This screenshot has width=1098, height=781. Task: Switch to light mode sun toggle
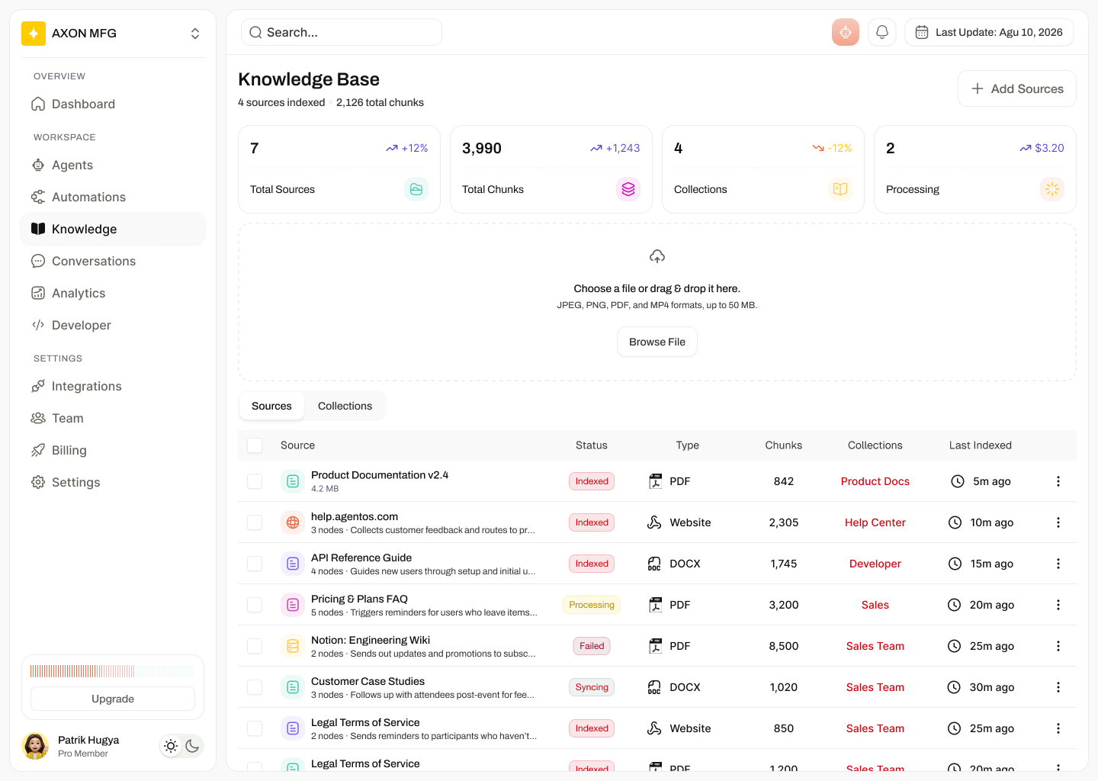point(171,746)
